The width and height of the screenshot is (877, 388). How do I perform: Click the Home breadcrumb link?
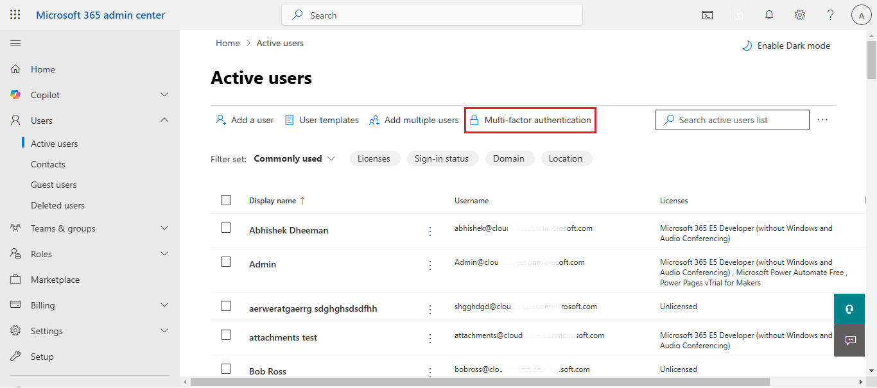228,43
